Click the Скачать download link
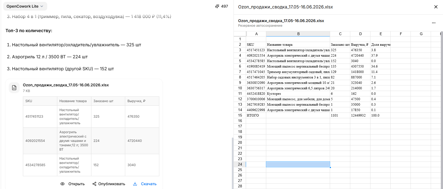 [x=149, y=184]
